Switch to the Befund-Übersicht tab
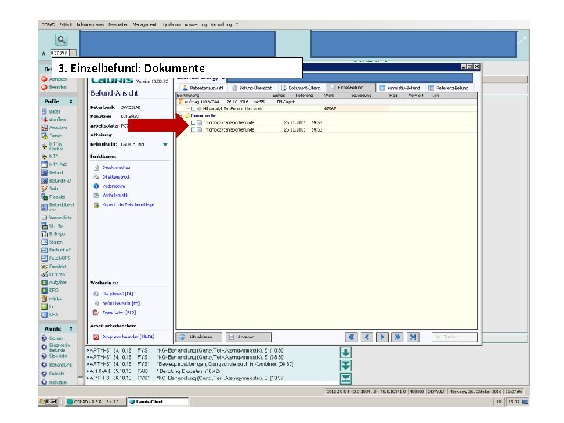 [251, 88]
